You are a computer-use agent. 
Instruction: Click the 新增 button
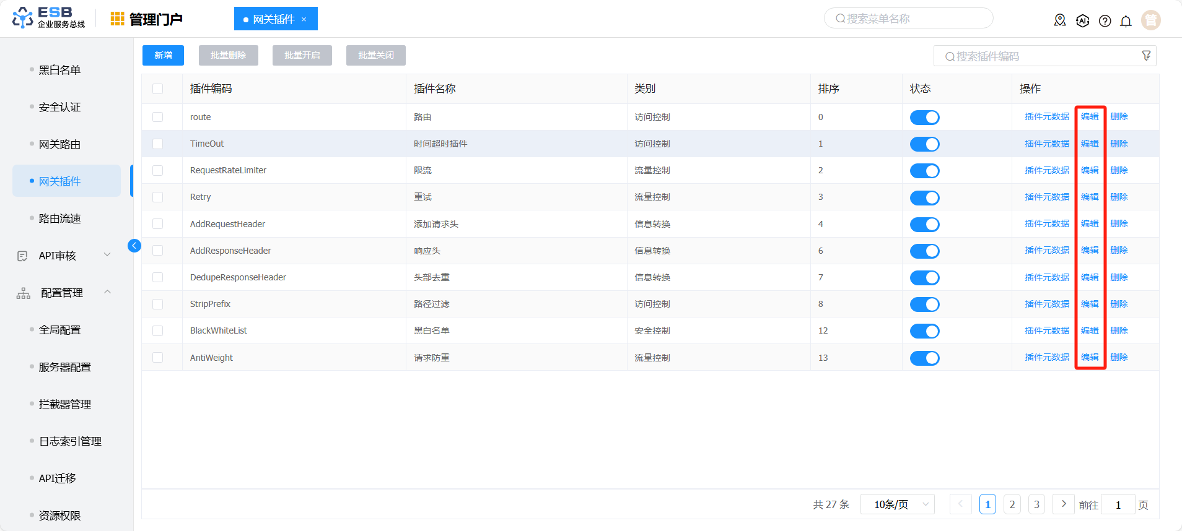pyautogui.click(x=164, y=55)
